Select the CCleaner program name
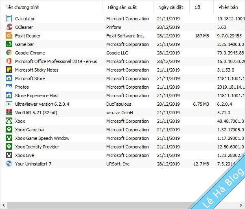The image size is (245, 209). click(24, 27)
